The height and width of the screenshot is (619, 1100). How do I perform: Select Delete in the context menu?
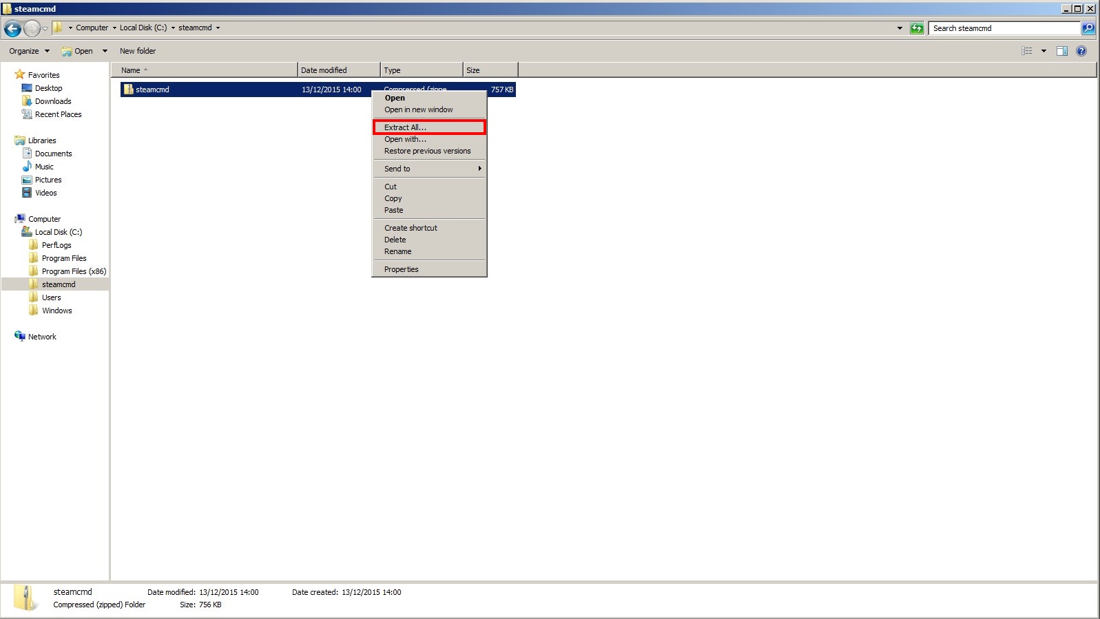pyautogui.click(x=430, y=240)
